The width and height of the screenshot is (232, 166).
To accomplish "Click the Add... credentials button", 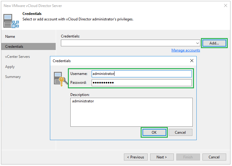I will coord(214,43).
